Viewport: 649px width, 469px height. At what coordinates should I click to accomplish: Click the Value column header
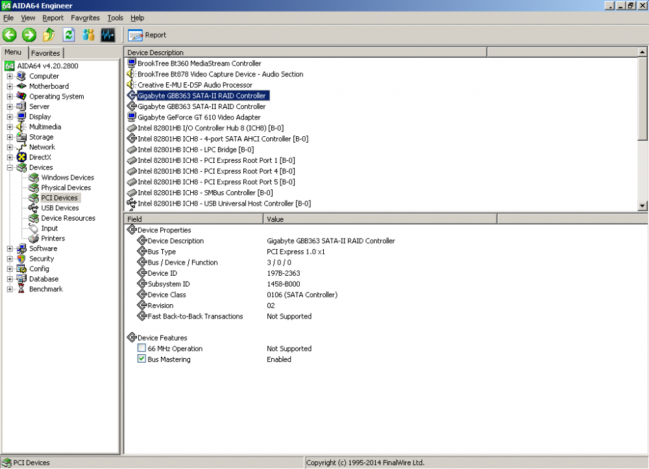(380, 219)
